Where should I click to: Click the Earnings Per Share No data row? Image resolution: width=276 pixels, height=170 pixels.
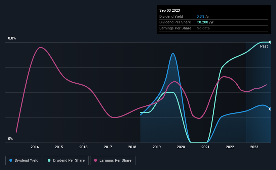[214, 28]
